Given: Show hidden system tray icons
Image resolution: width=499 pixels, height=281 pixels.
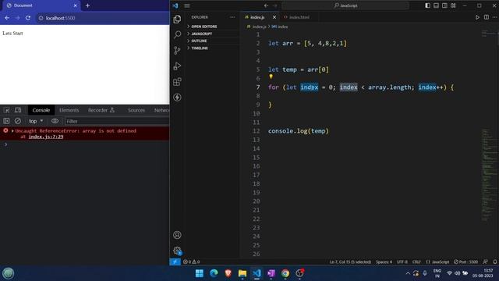Looking at the screenshot, I should 408,273.
